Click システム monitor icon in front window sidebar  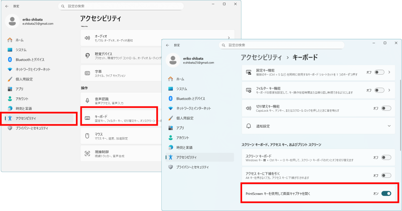point(171,89)
